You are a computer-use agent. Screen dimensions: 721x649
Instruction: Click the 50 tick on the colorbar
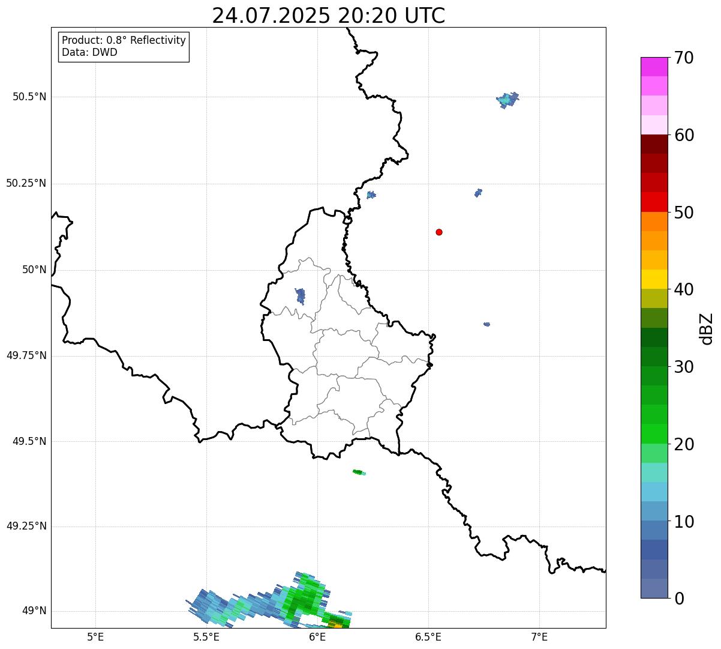pos(684,213)
